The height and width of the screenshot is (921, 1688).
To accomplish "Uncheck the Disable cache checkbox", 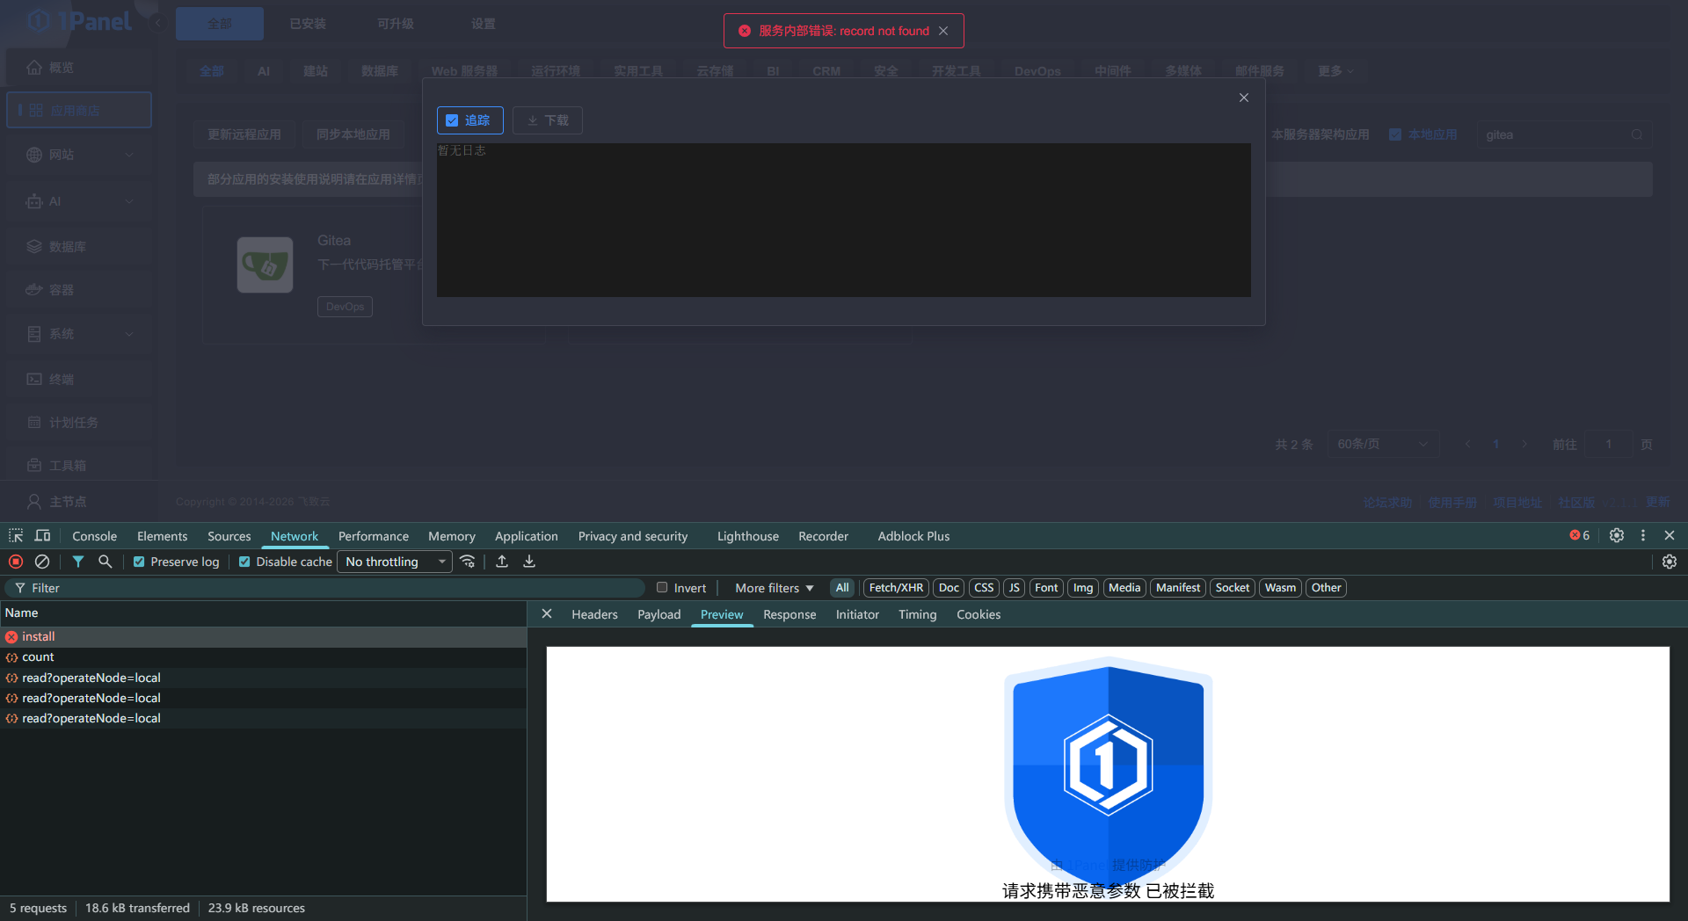I will tap(244, 562).
